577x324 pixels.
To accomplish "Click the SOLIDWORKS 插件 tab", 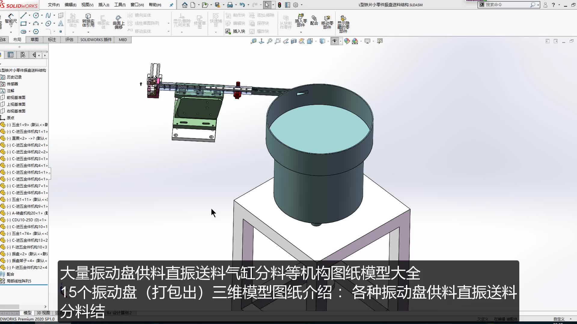I will pyautogui.click(x=96, y=39).
